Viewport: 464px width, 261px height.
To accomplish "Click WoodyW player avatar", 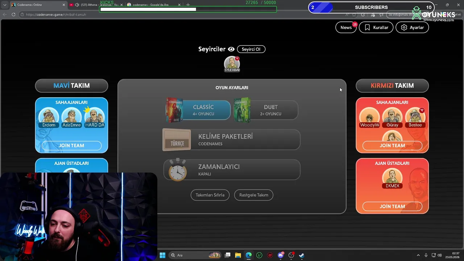I will [x=369, y=117].
